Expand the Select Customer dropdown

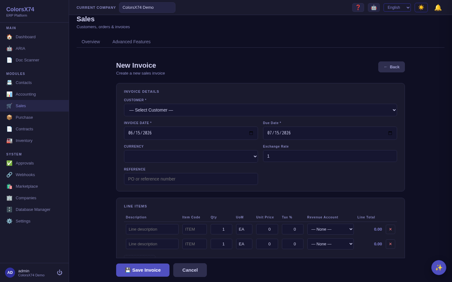pyautogui.click(x=261, y=110)
